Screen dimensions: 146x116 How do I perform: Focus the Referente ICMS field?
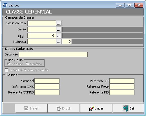point(47,86)
